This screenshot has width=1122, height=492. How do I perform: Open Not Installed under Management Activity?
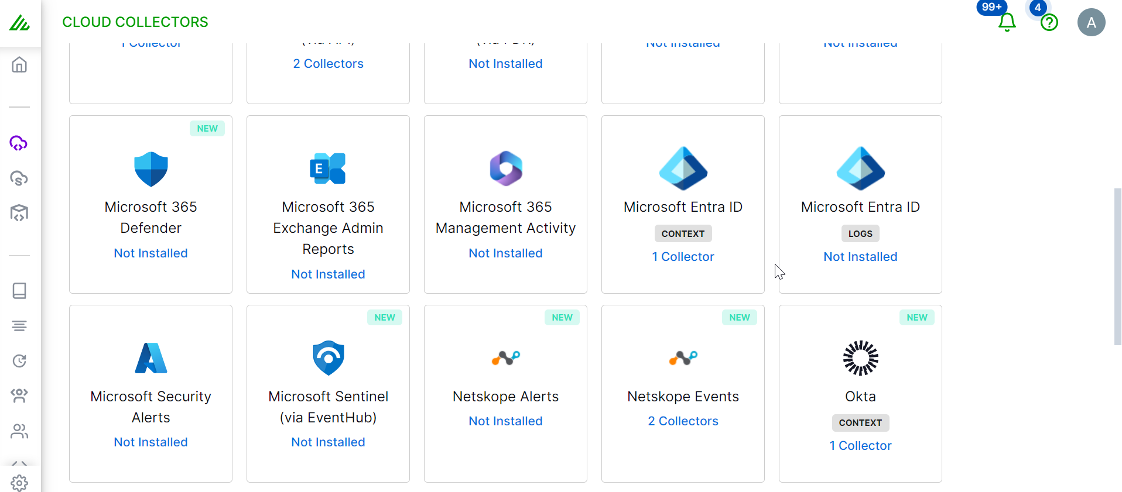pyautogui.click(x=506, y=253)
